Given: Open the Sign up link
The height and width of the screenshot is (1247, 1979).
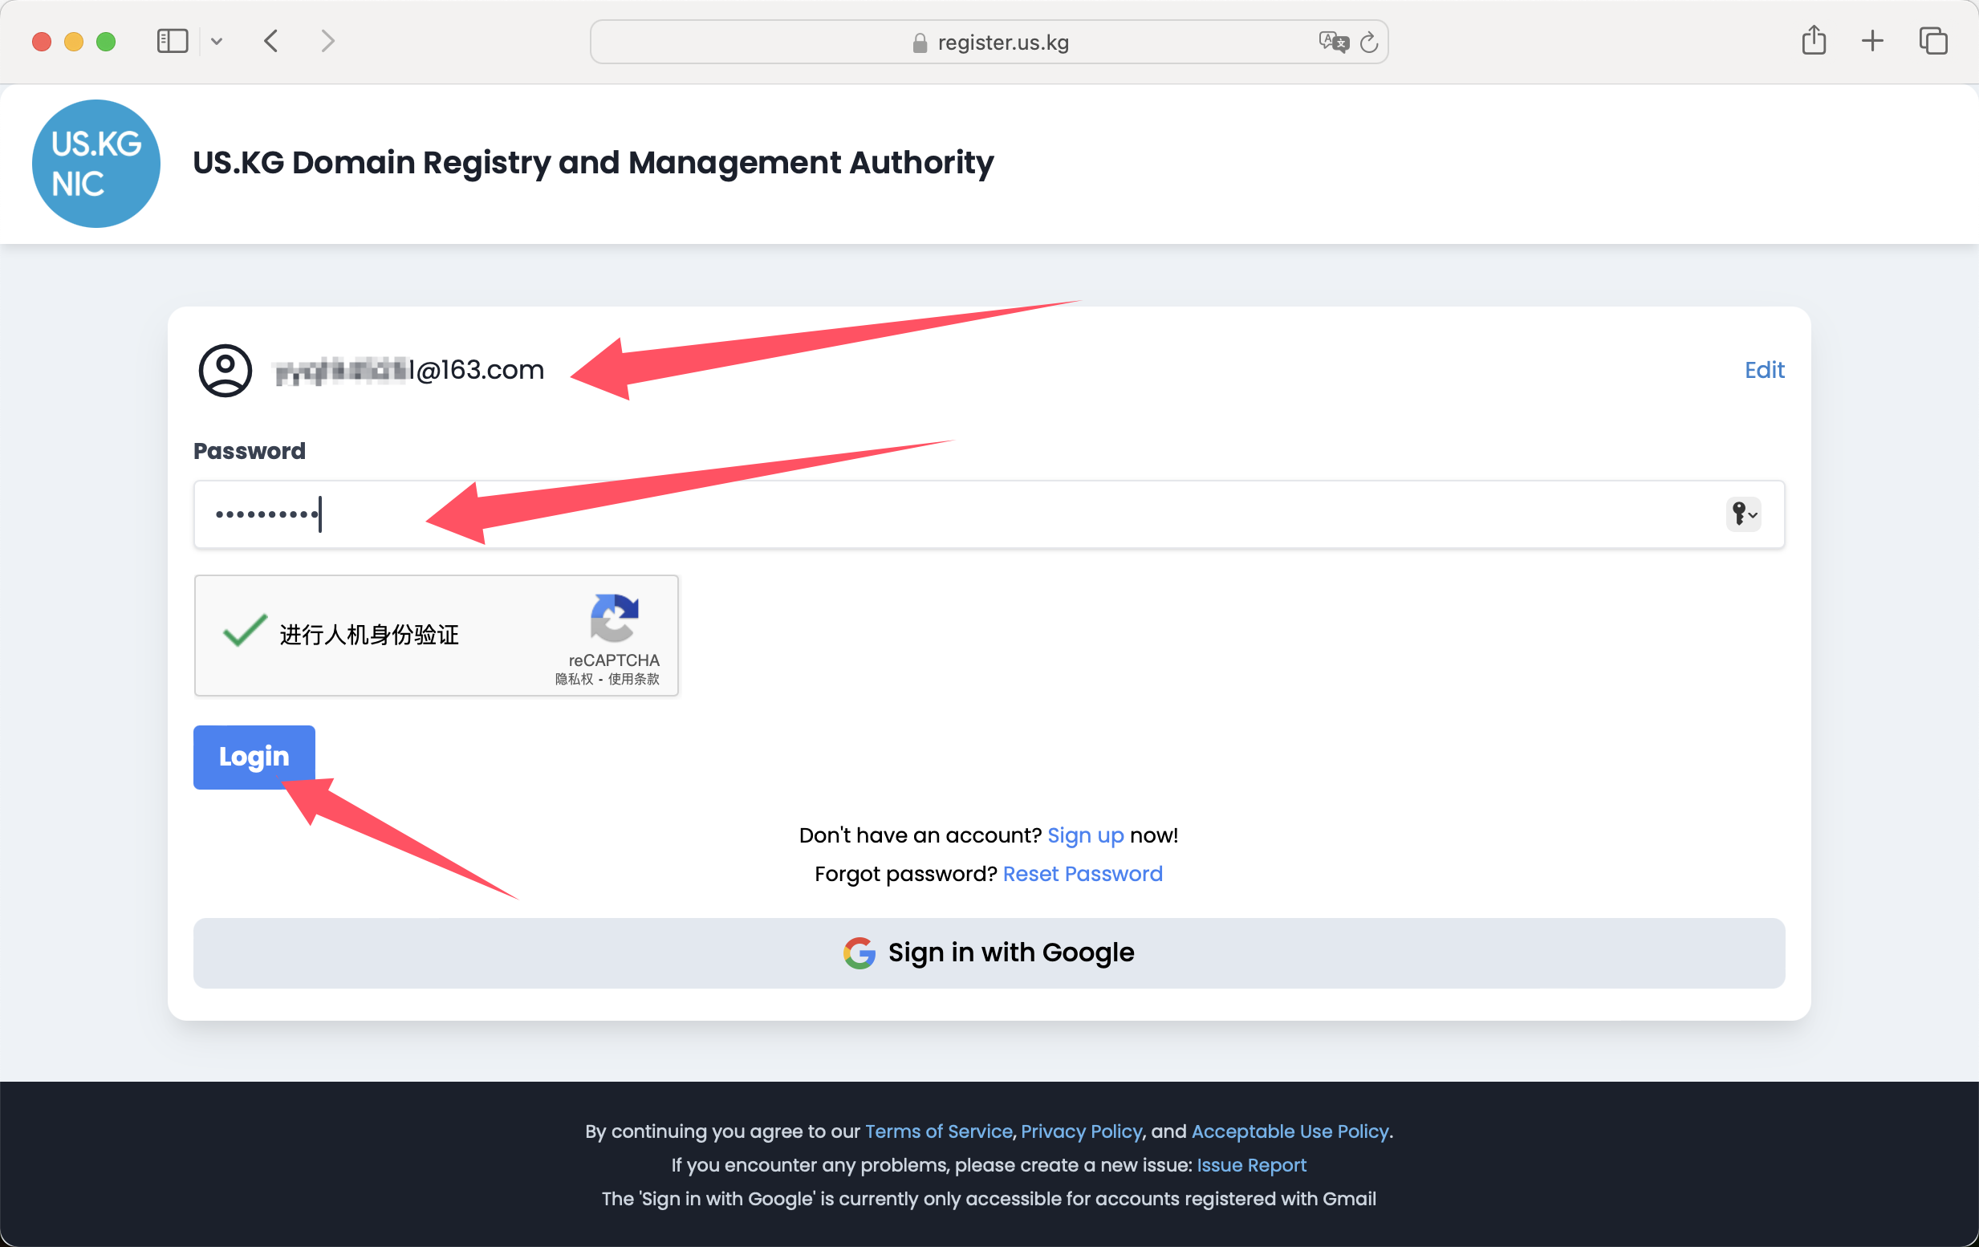Looking at the screenshot, I should point(1085,835).
